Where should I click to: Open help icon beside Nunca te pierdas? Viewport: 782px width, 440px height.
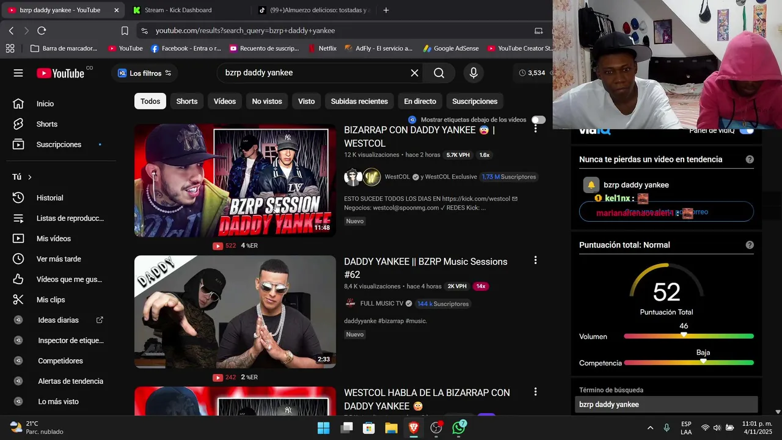click(x=750, y=159)
